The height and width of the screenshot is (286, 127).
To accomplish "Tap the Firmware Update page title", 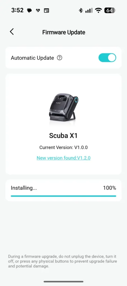I will coord(64,32).
